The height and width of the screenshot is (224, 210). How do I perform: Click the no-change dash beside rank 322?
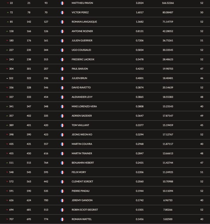[x=7, y=78]
